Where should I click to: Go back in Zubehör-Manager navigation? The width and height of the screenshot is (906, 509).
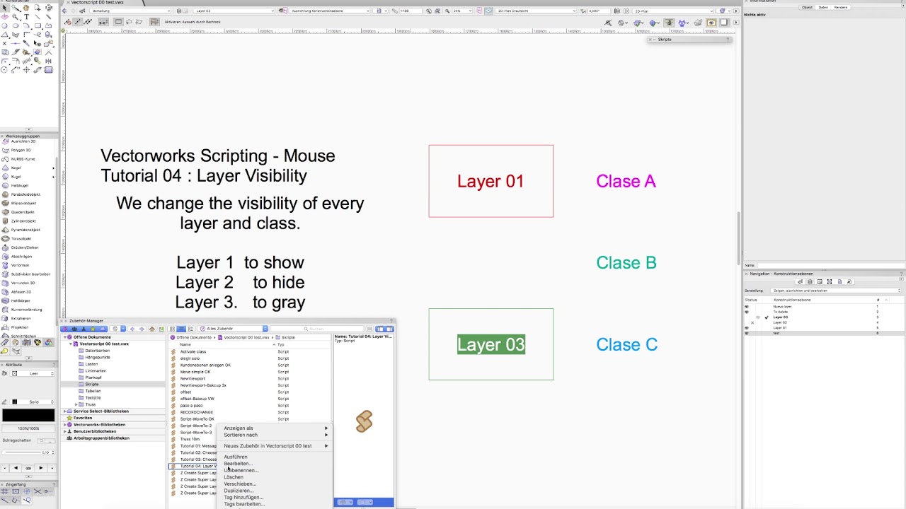tap(132, 329)
